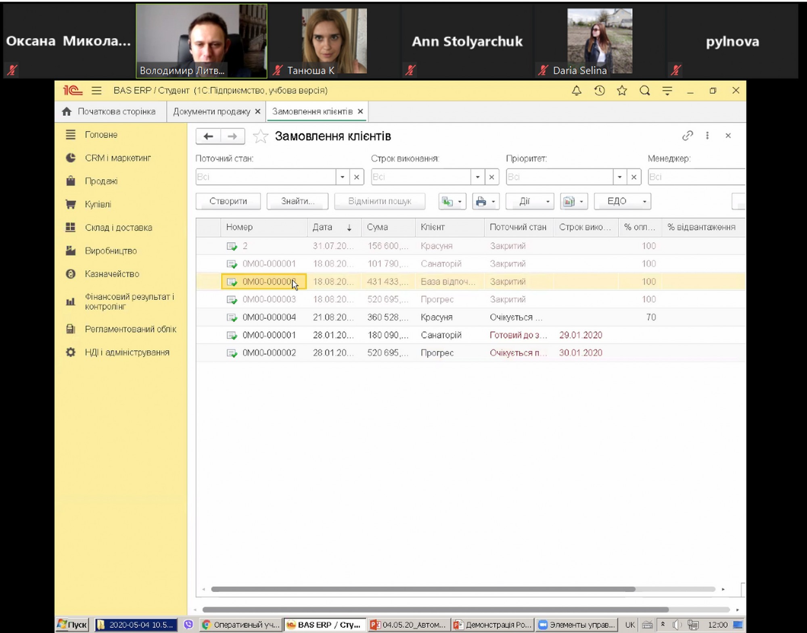
Task: Expand Строк виконання filter dropdown
Action: (478, 177)
